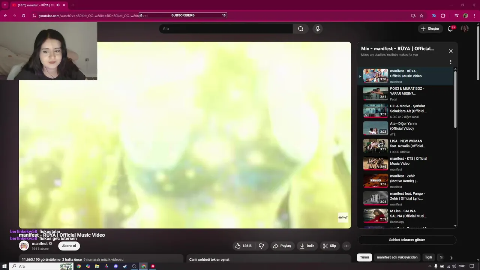The height and width of the screenshot is (270, 480).
Task: Click the video player area
Action: tap(185, 135)
